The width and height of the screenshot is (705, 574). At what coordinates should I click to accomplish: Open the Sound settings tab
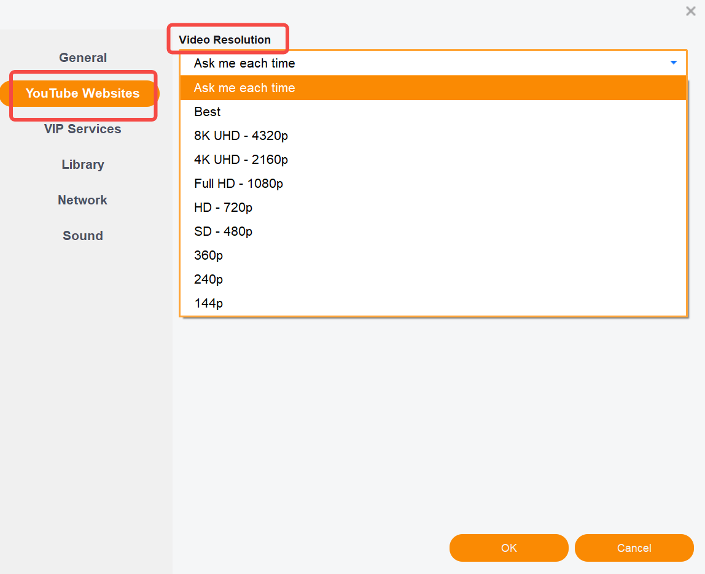[x=83, y=236]
